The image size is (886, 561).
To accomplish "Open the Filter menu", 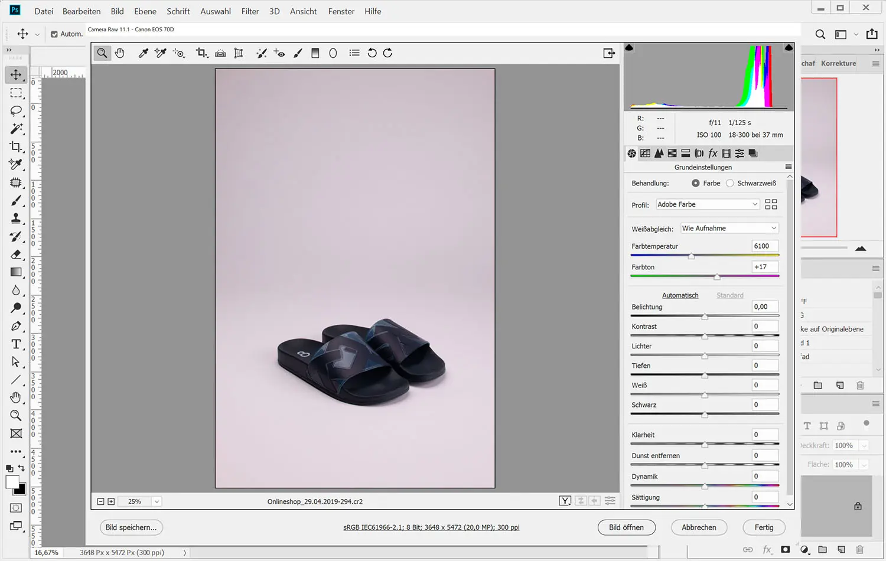I will 250,11.
